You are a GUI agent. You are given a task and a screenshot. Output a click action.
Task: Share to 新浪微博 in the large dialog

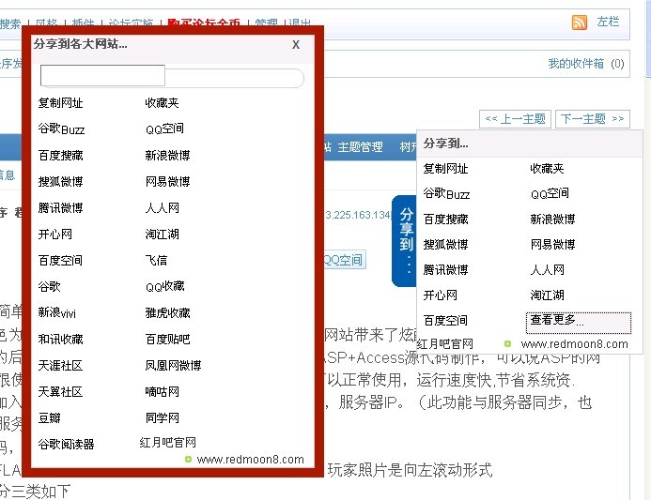tap(167, 156)
